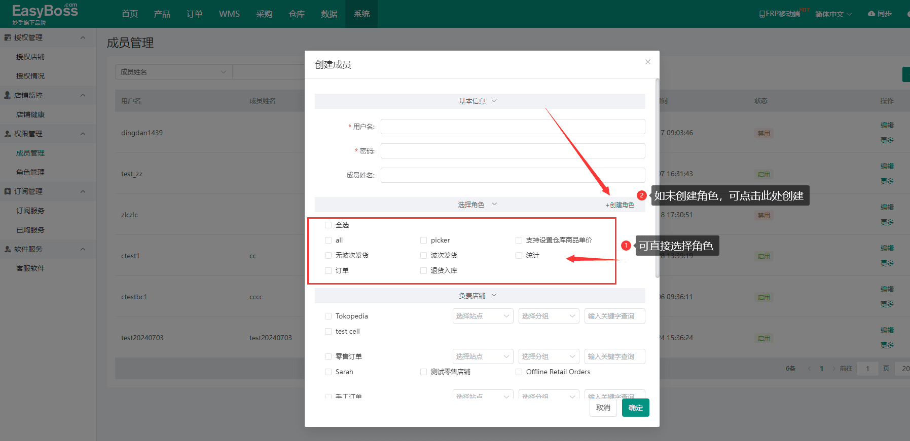Screen dimensions: 910x441
Task: Click the 前往 page number input
Action: coord(867,369)
